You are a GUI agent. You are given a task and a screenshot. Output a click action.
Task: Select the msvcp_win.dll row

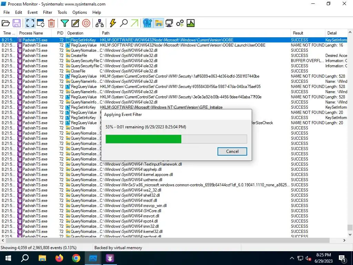click(x=174, y=206)
